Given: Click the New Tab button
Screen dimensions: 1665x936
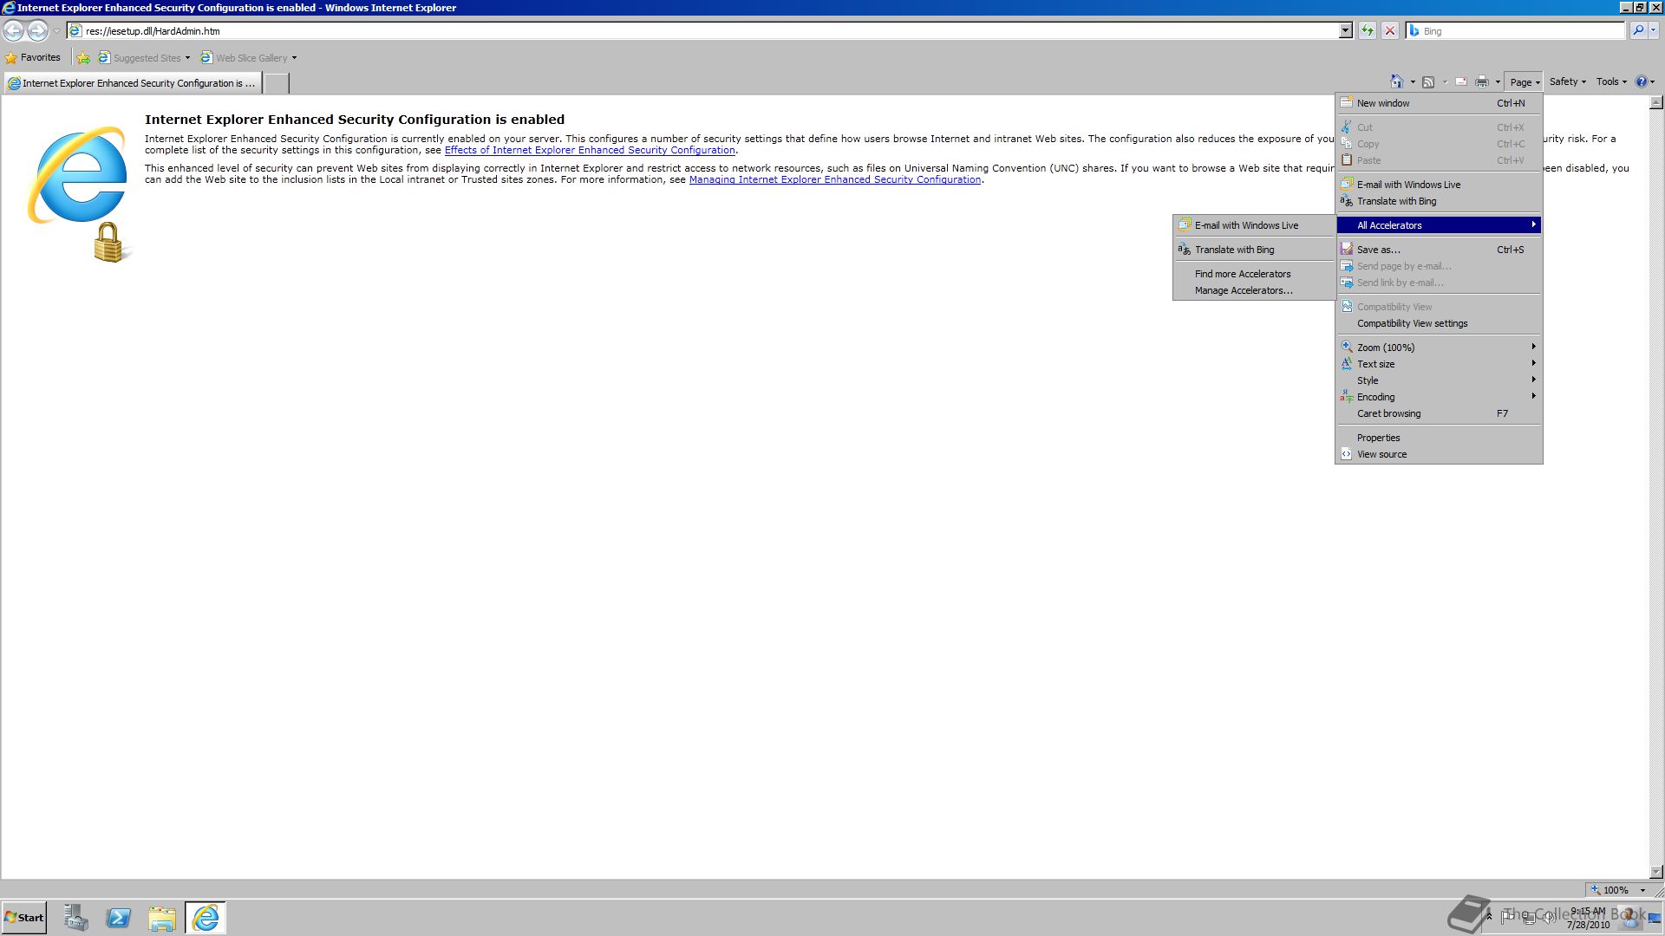Looking at the screenshot, I should [276, 83].
